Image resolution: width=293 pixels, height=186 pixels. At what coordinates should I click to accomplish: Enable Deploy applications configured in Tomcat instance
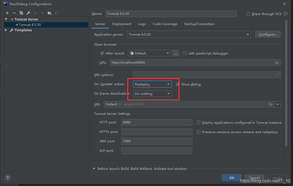pos(199,122)
